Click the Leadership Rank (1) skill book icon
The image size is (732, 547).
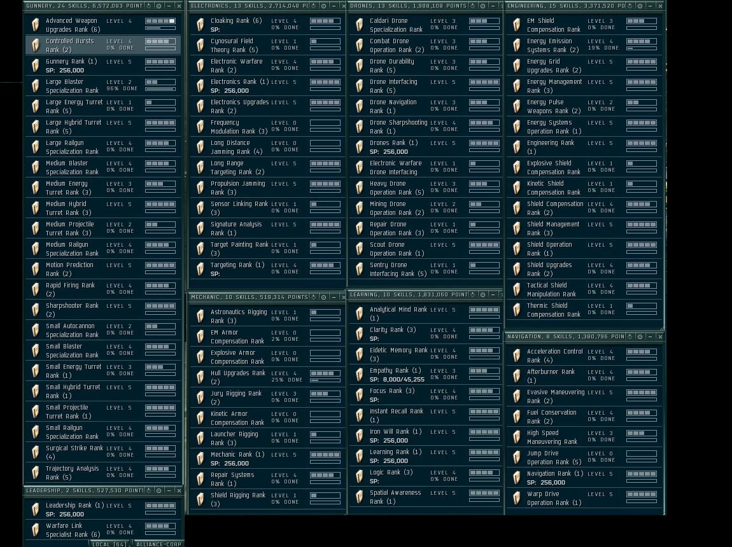[x=36, y=509]
